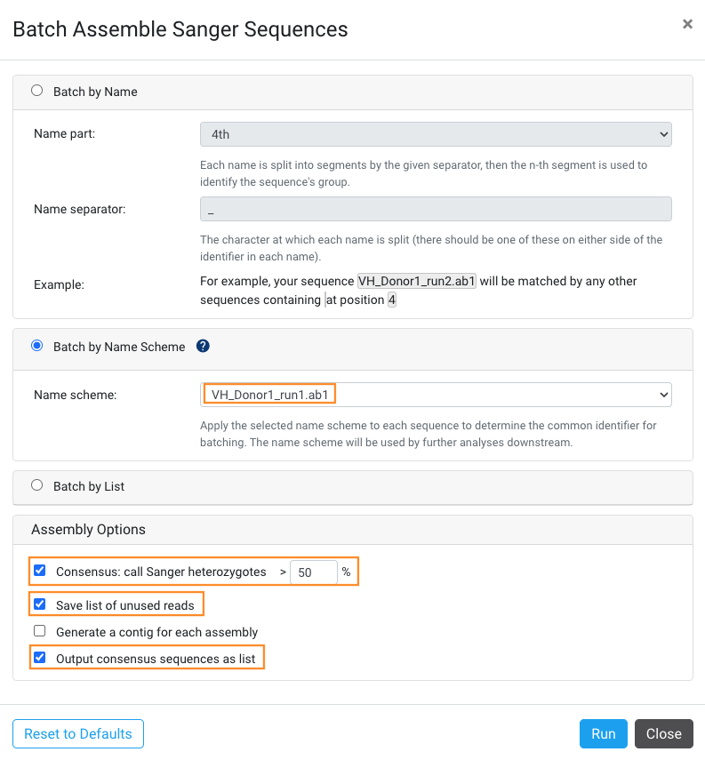Choose the Batch by List radio option

(x=36, y=485)
